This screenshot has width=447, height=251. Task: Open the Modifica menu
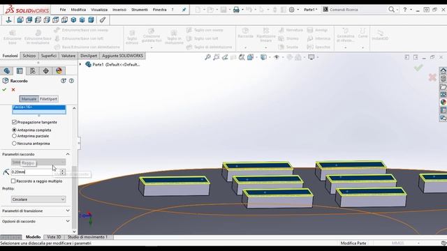78,10
